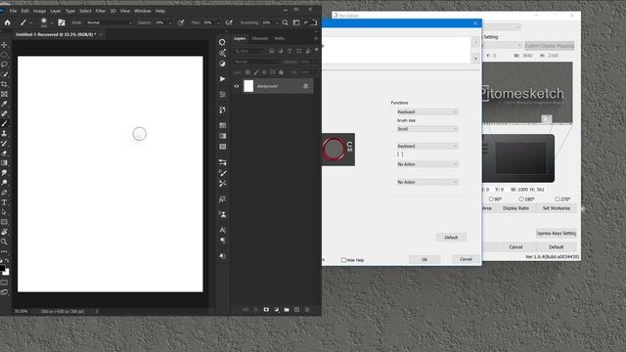
Task: Select the Move tool in Photoshop
Action: point(4,45)
